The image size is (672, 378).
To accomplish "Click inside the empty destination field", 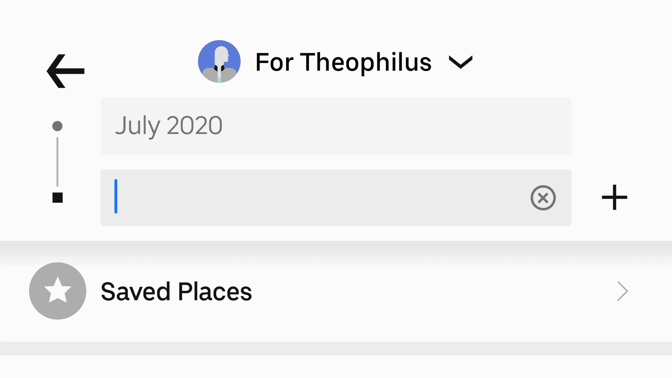I will (x=315, y=197).
